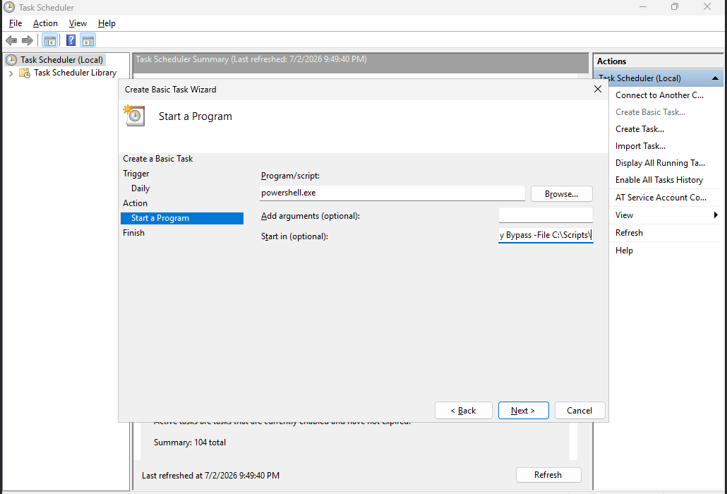Click the Back button in wizard
727x494 pixels.
(463, 411)
